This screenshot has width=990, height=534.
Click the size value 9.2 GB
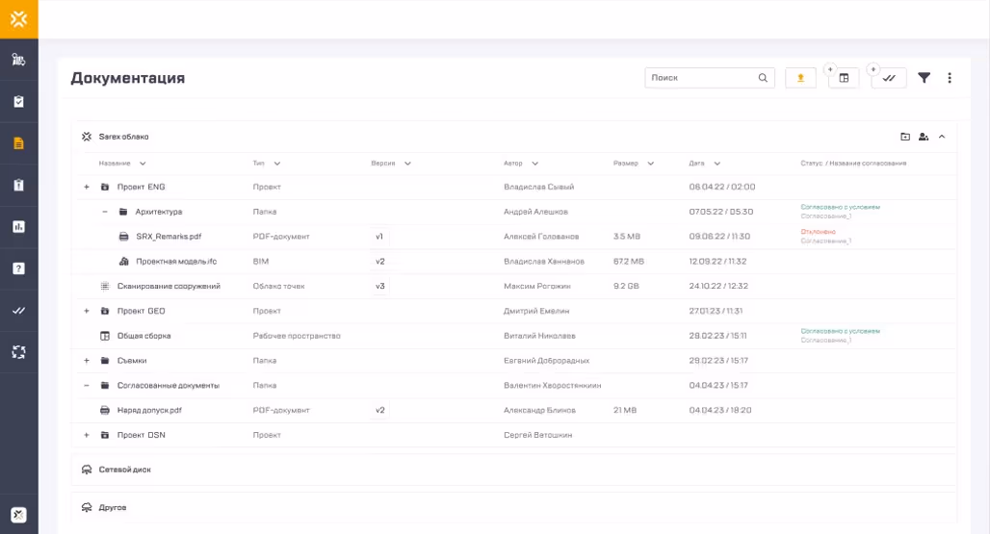point(626,286)
